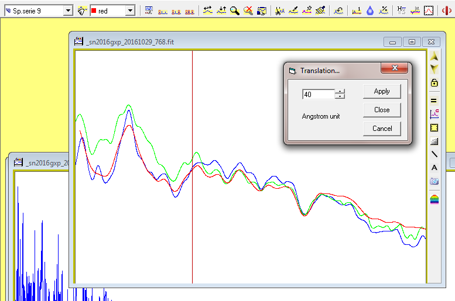Viewport: 455px width, 301px height.
Task: Click the pencil on magenta curve icon
Action: (307, 11)
